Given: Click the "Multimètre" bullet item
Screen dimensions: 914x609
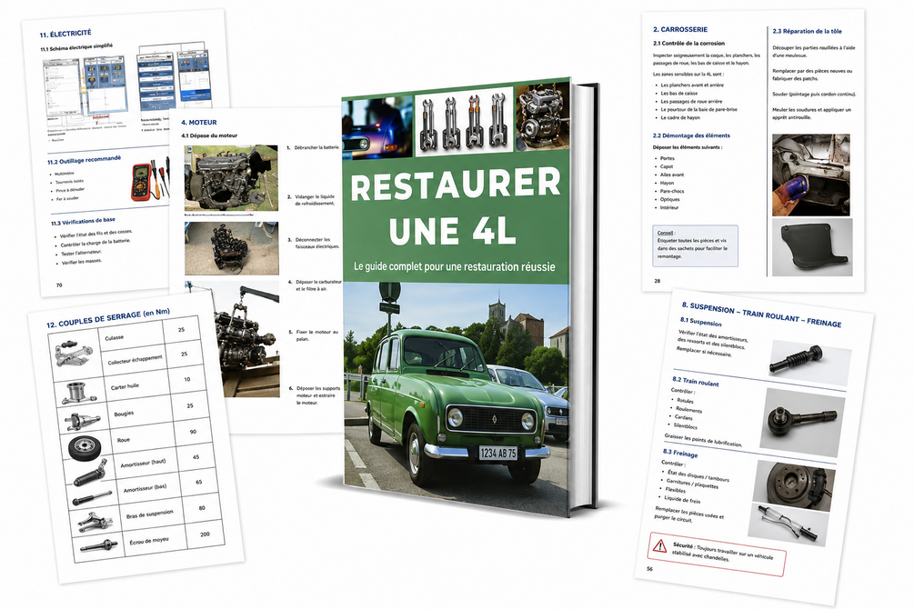Looking at the screenshot, I should click(x=65, y=174).
